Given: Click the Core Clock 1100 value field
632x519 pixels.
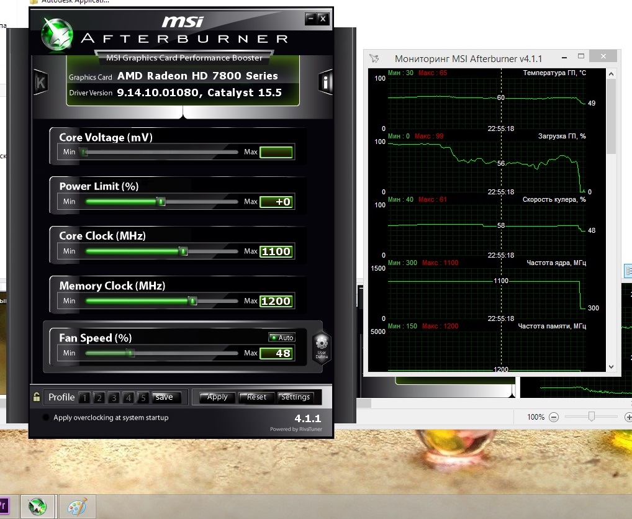Looking at the screenshot, I should pos(276,251).
